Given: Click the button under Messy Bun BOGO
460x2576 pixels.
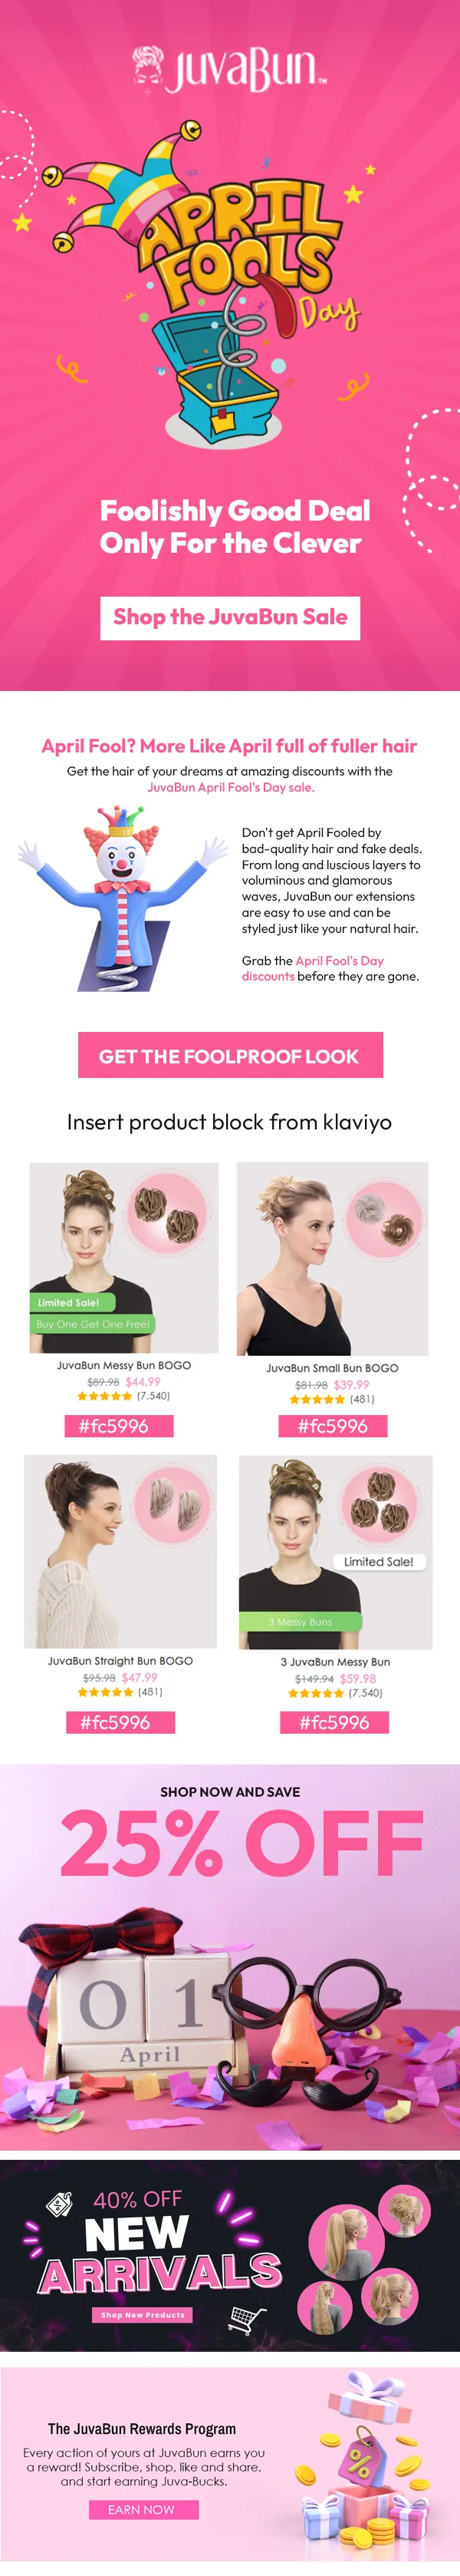Looking at the screenshot, I should coord(113,1426).
